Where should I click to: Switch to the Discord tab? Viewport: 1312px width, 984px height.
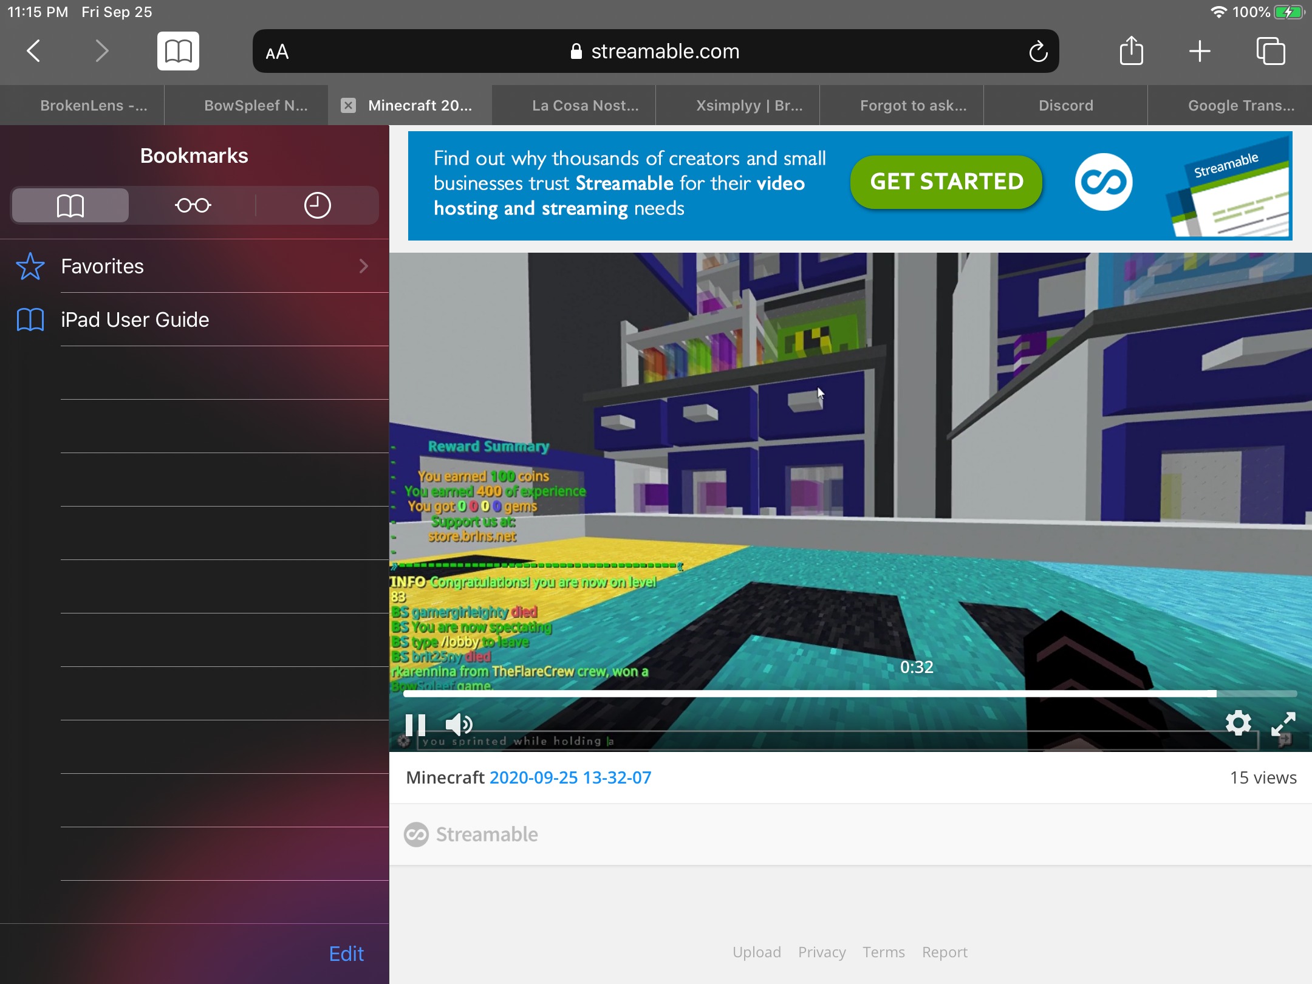pos(1065,106)
